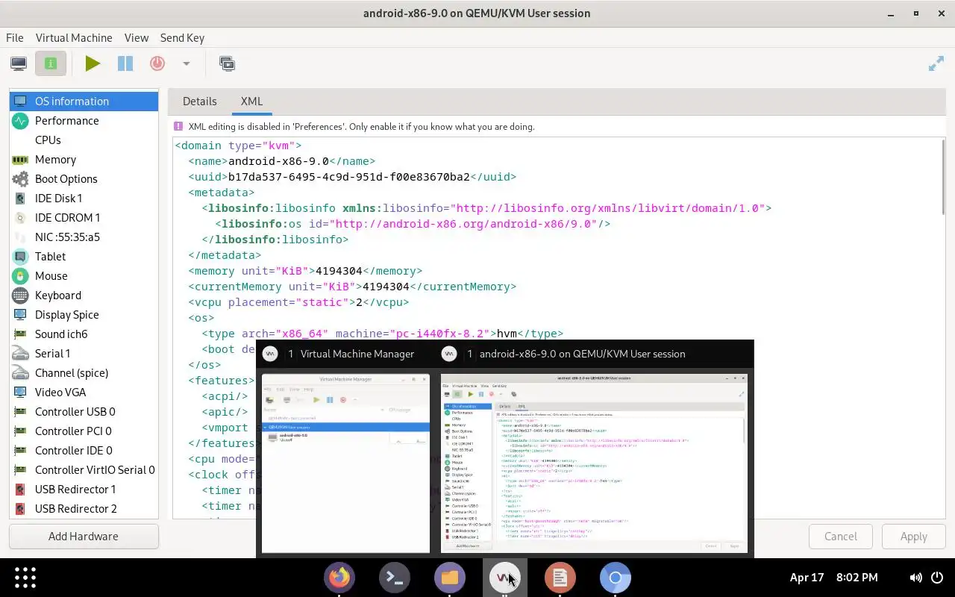
Task: Click the uuid line in XML
Action: pyautogui.click(x=352, y=177)
